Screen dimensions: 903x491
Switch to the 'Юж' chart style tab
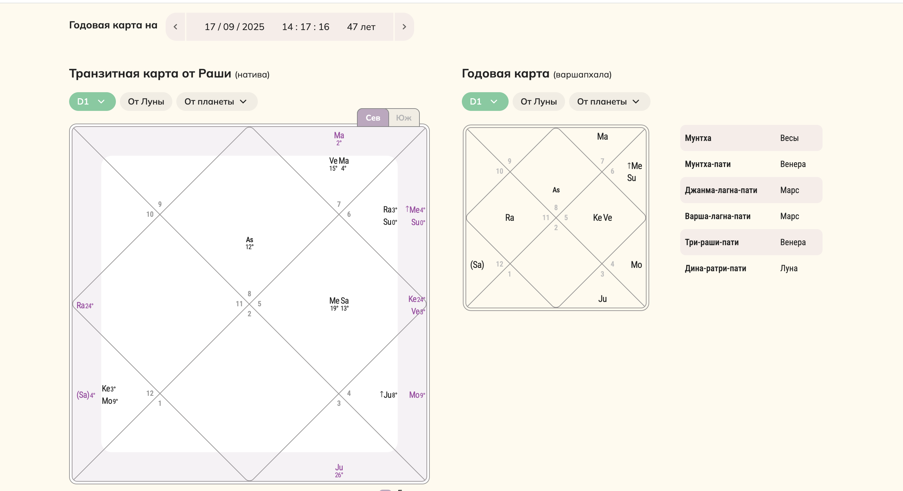tap(403, 118)
